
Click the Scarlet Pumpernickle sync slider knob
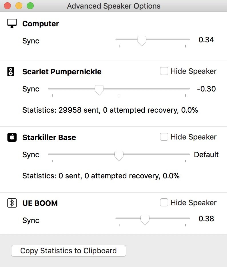pos(99,89)
